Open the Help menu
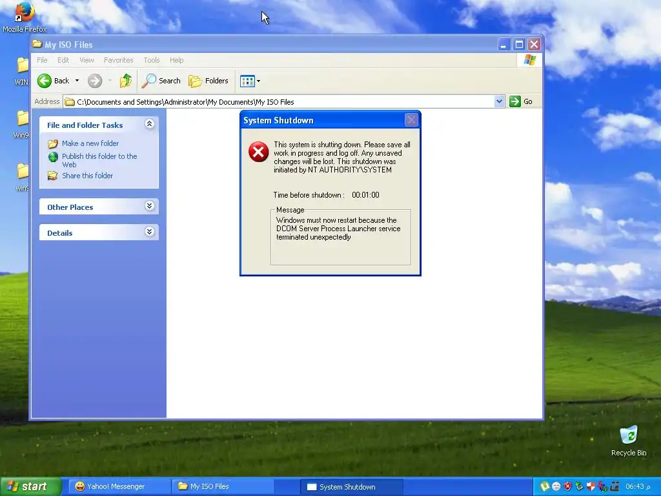This screenshot has height=496, width=661. pyautogui.click(x=177, y=60)
